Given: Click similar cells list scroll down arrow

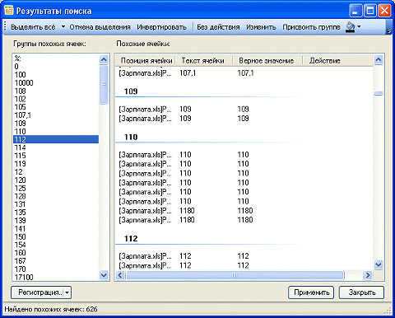Looking at the screenshot, I should (379, 264).
